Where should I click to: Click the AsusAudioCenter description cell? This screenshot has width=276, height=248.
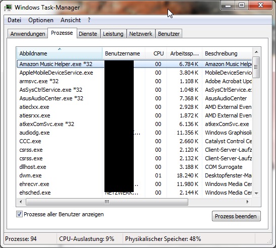pos(226,98)
